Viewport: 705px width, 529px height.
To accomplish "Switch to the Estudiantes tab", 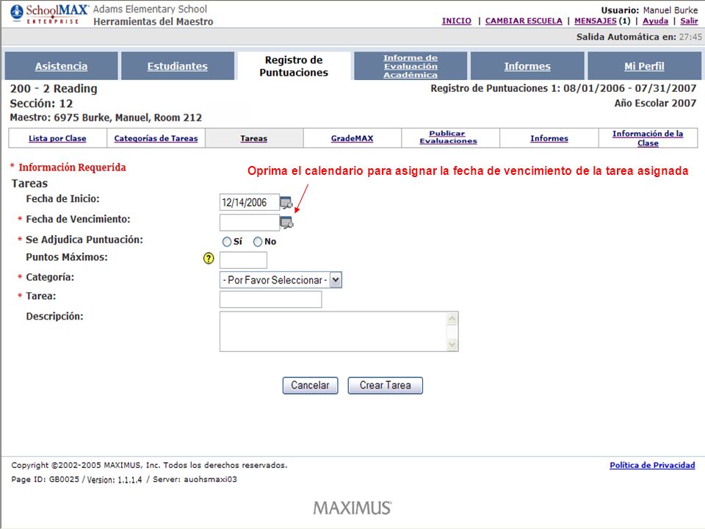I will point(178,66).
